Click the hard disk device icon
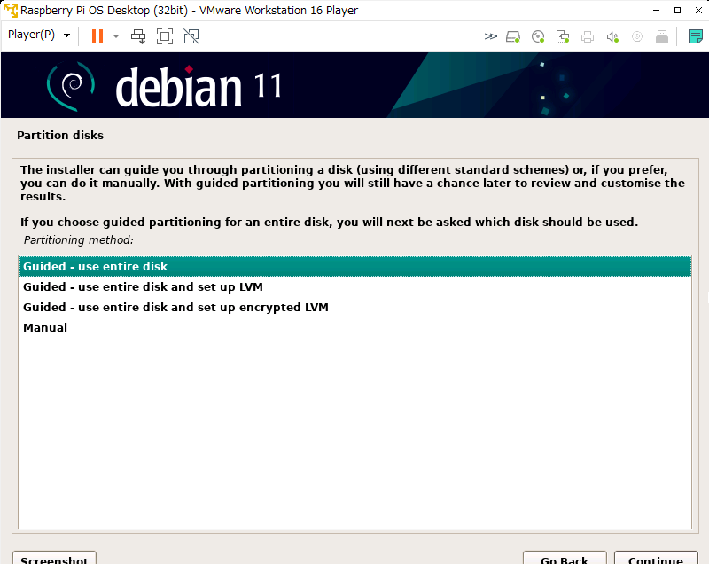Screen dimensions: 709x564 [x=513, y=36]
